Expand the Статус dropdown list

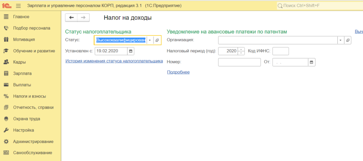click(150, 40)
